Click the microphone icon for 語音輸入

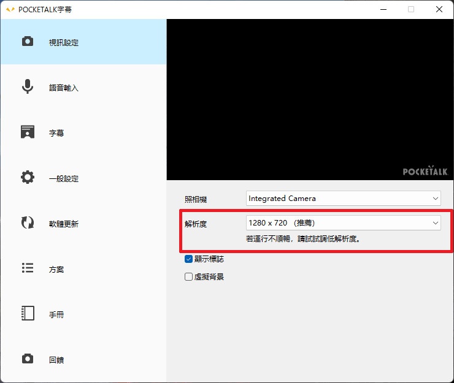point(28,87)
